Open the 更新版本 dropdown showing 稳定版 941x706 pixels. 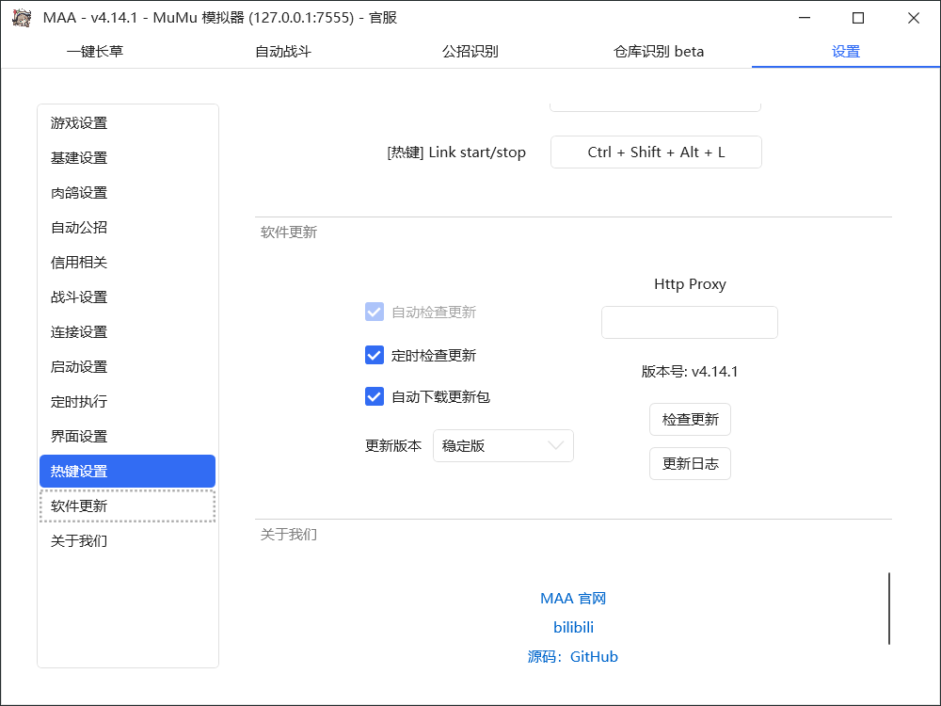coord(502,445)
